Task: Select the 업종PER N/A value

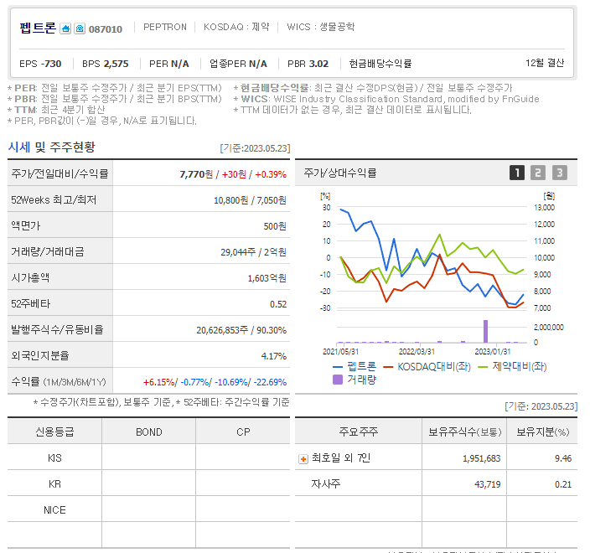Action: (238, 64)
